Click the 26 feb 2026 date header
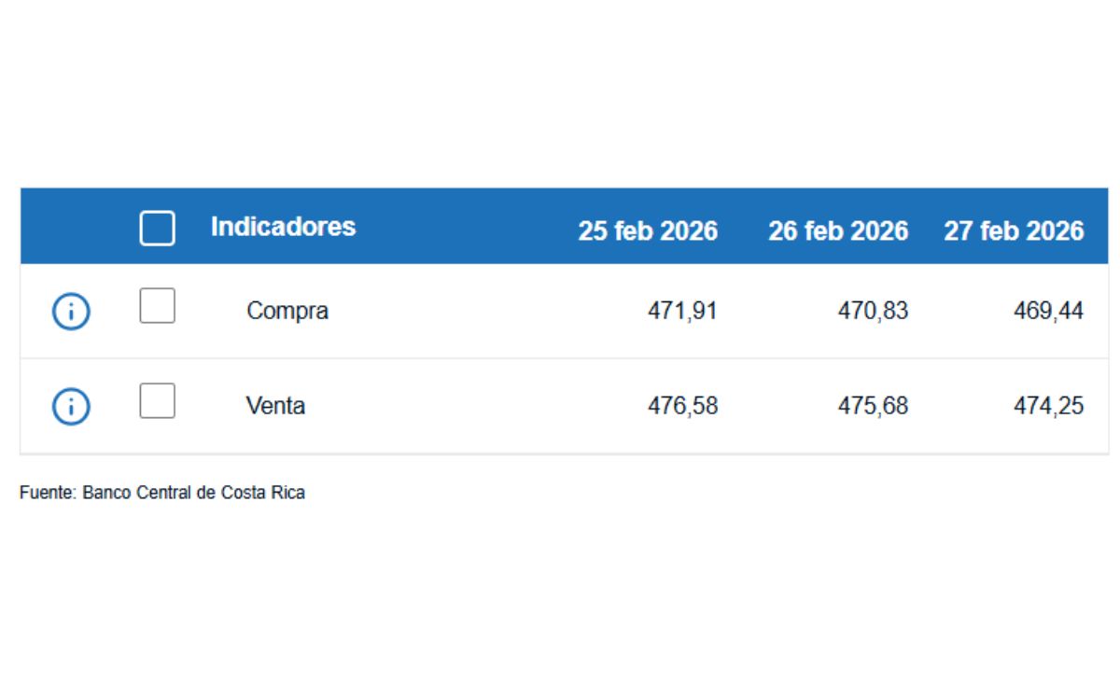Viewport: 1120px width, 697px height. coord(838,230)
